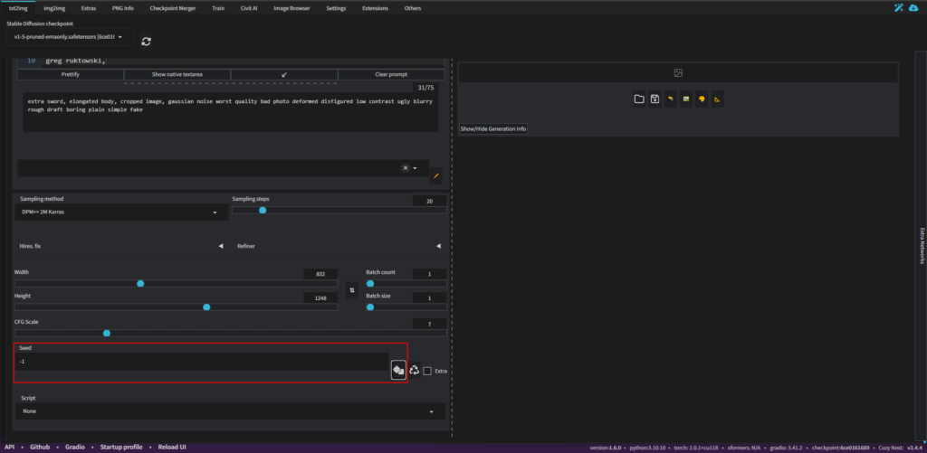This screenshot has height=453, width=927.
Task: Click the pencil edit styles icon
Action: click(435, 175)
